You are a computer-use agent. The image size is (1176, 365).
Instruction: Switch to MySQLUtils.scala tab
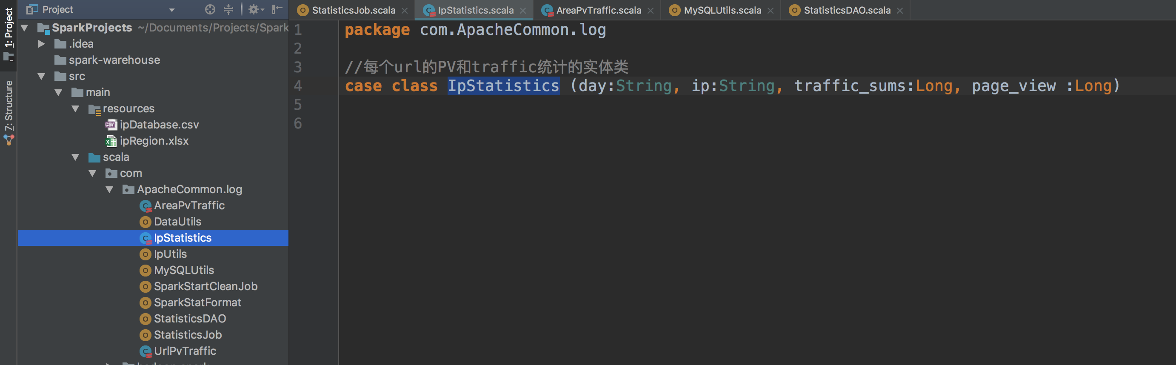[x=722, y=10]
